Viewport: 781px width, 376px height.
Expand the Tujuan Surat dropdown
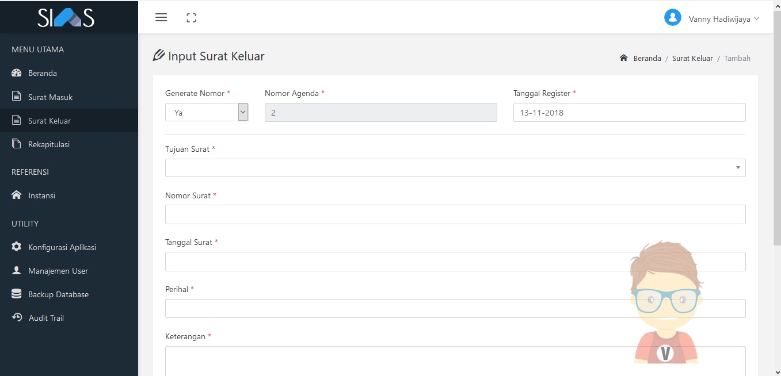(455, 168)
